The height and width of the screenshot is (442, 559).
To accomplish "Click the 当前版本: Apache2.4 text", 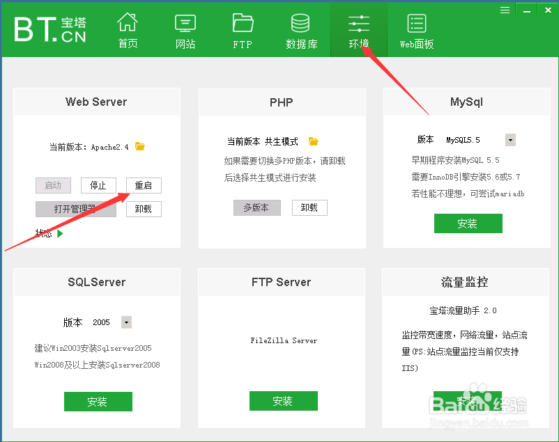I will 89,147.
